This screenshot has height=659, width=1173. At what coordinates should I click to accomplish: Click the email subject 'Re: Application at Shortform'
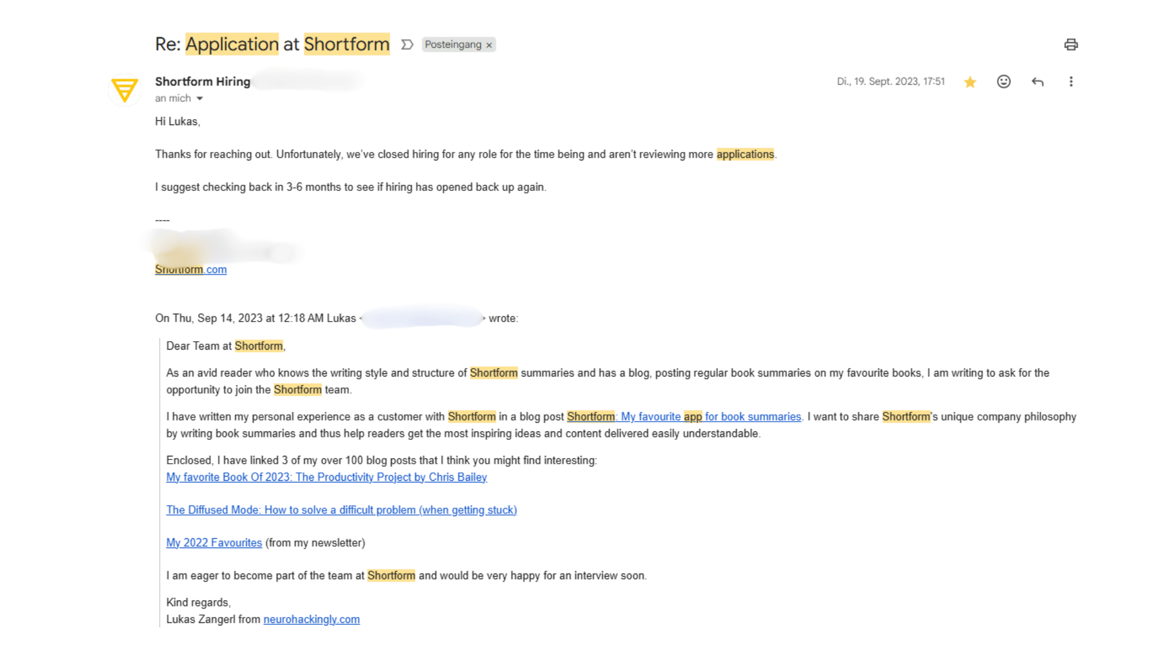(272, 45)
